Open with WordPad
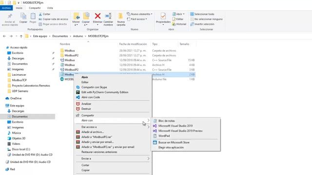 164,136
